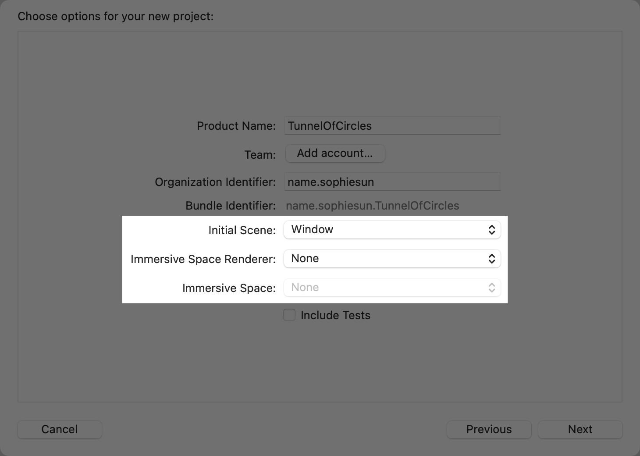
Task: Click Next to create the project
Action: point(580,429)
